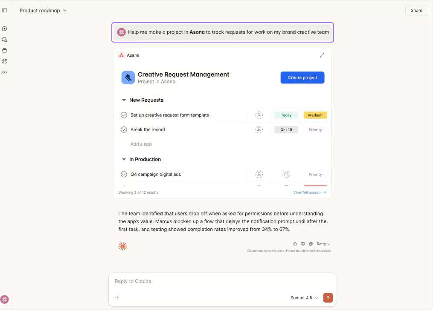Click the Create project button

(x=302, y=77)
